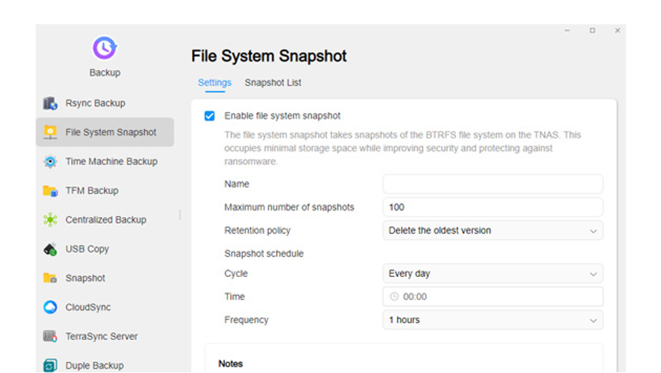This screenshot has width=661, height=373.
Task: Open the Time picker showing 00:00
Action: pyautogui.click(x=493, y=297)
